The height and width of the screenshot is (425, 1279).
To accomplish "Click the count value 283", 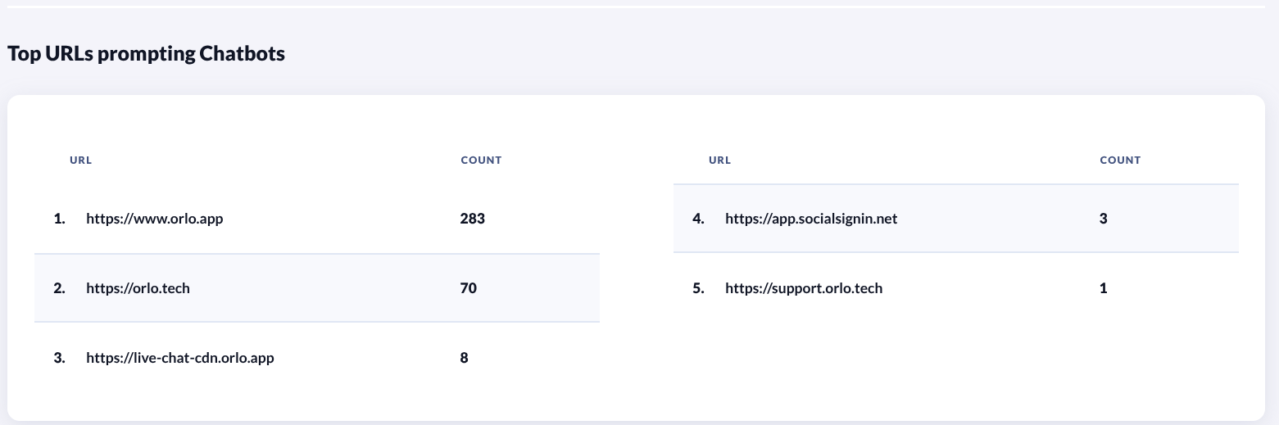I will click(x=473, y=219).
